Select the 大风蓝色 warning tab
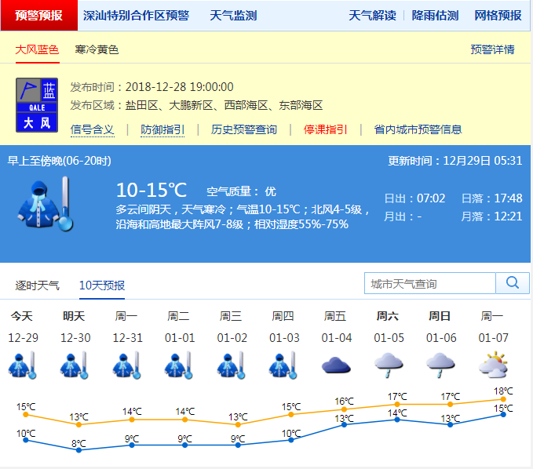 (37, 49)
